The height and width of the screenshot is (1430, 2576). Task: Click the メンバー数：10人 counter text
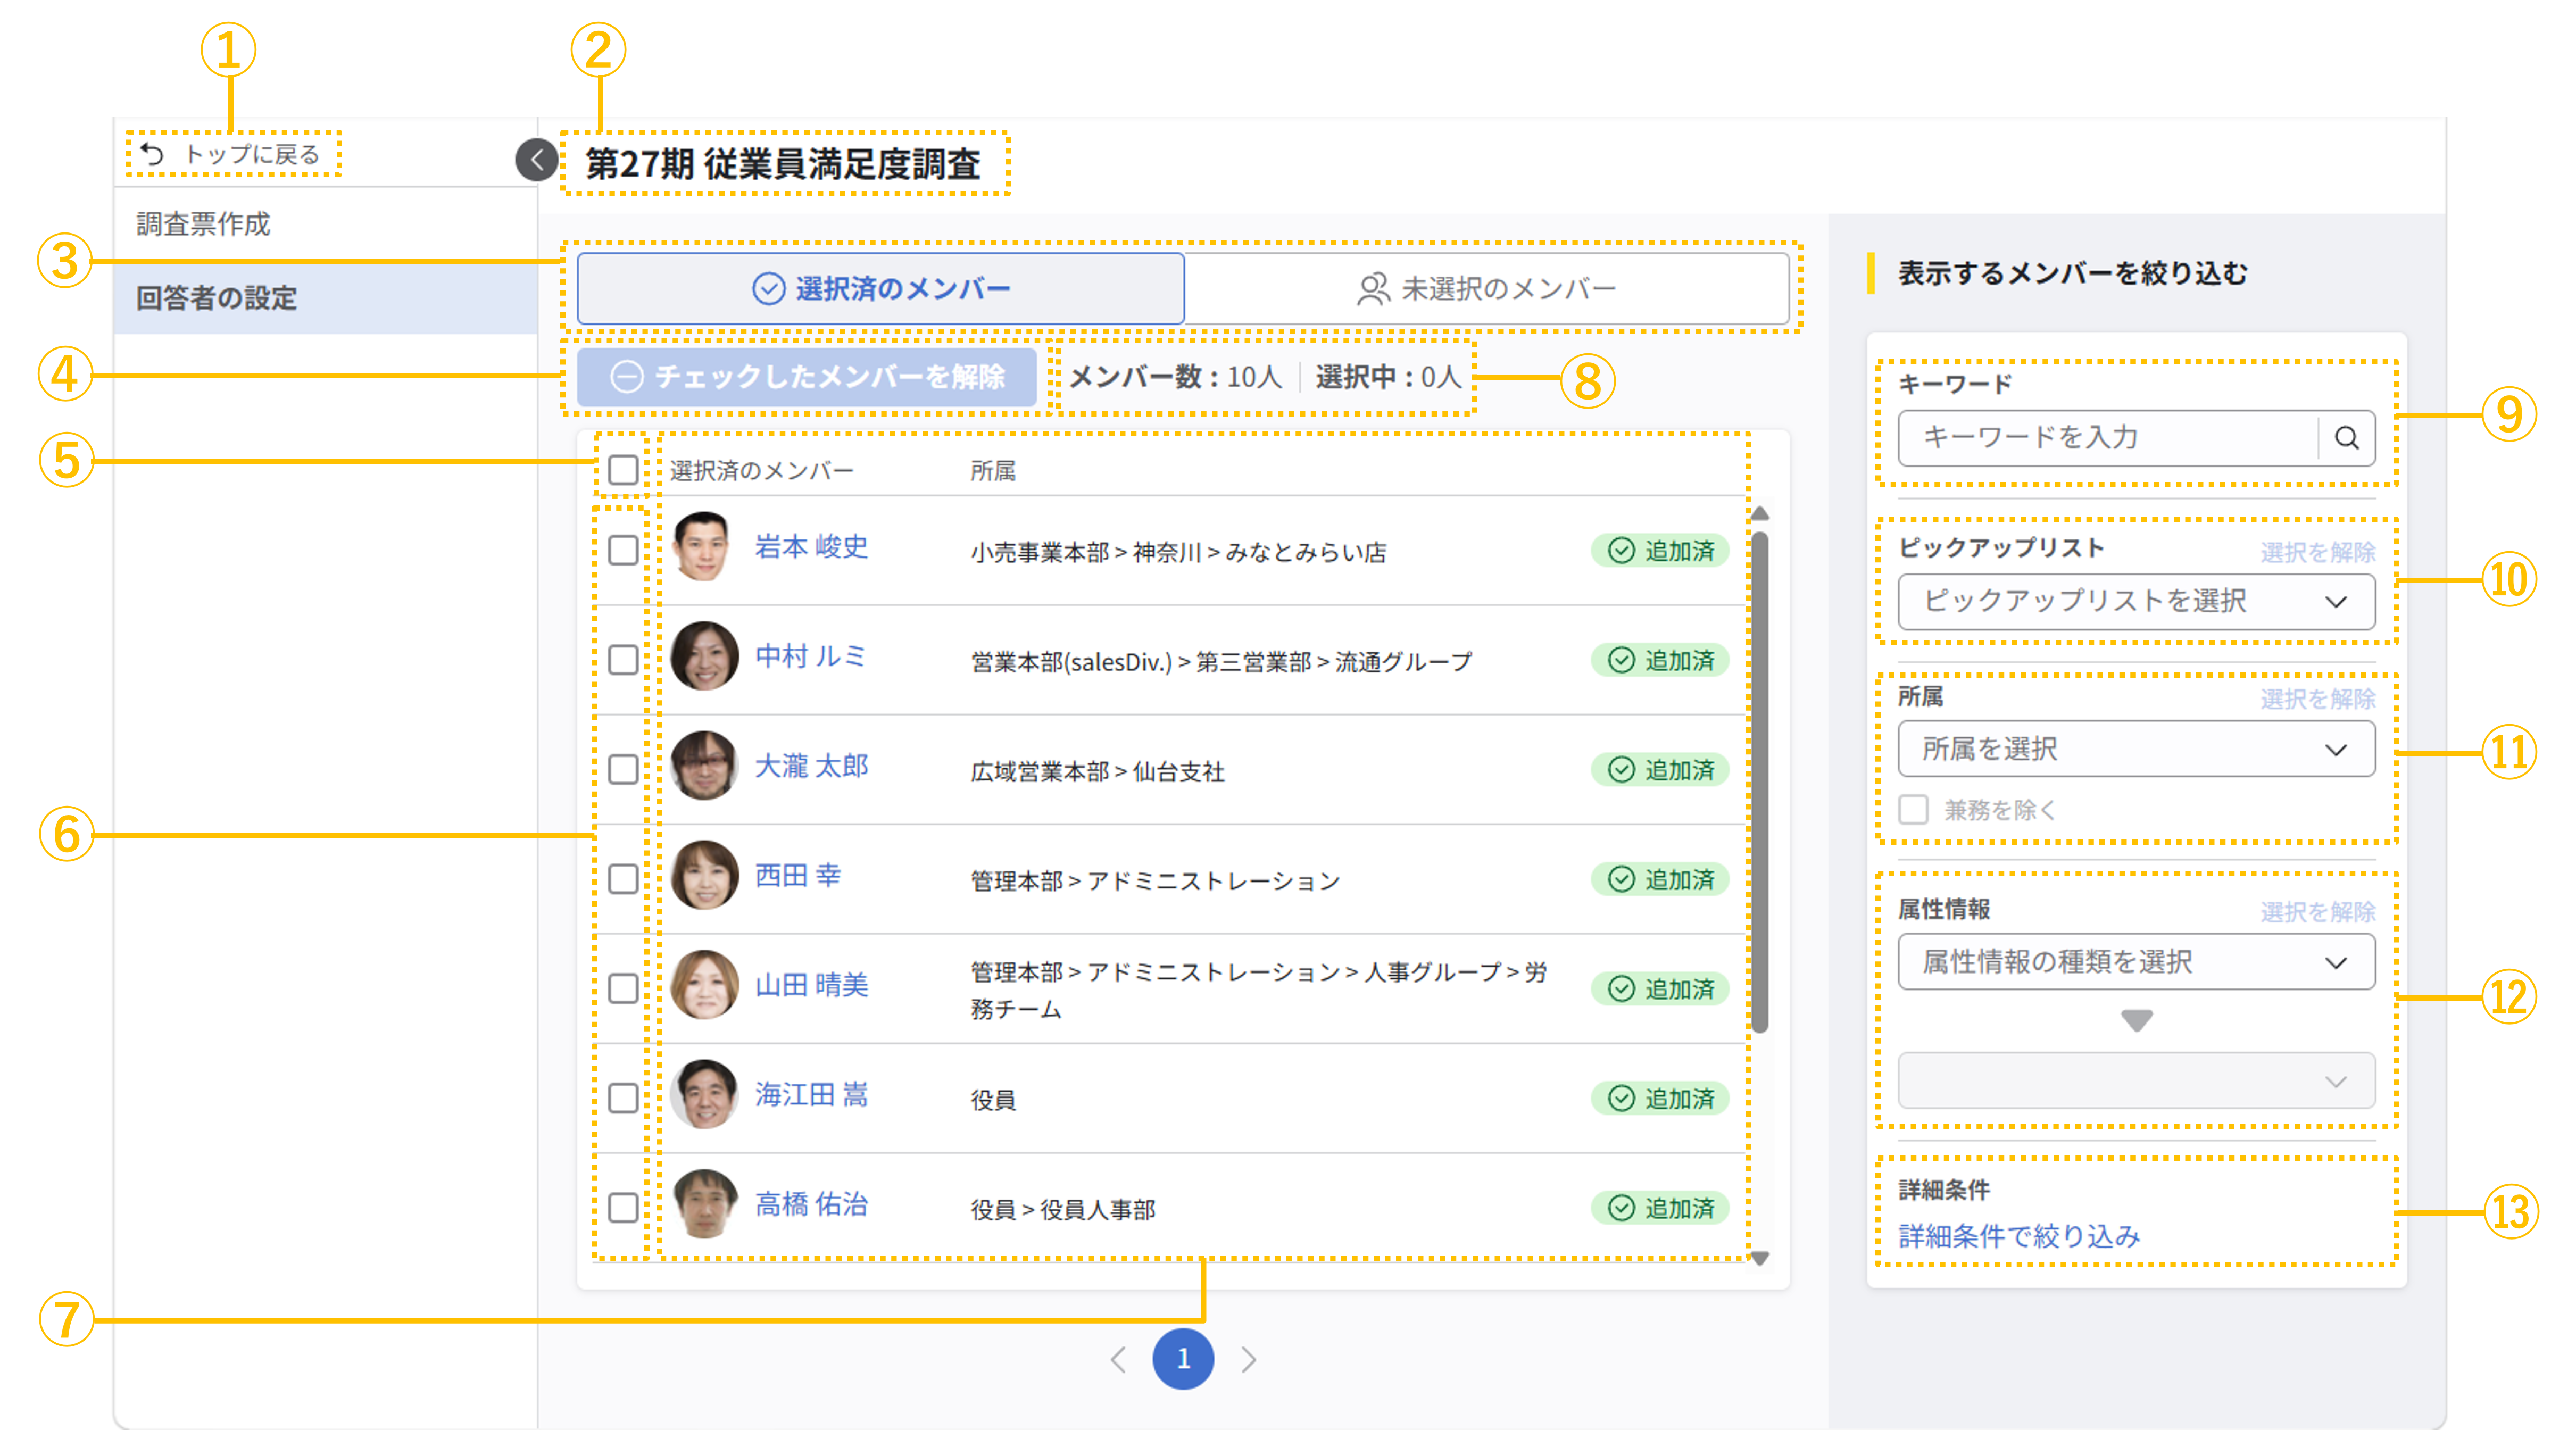pos(1175,377)
